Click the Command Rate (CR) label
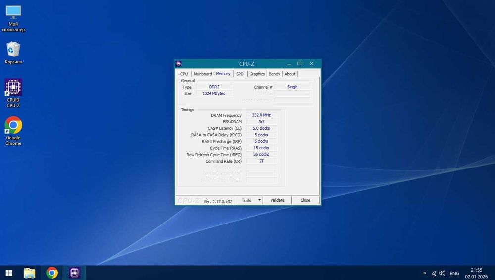Viewport: 495px width, 280px height. click(224, 161)
